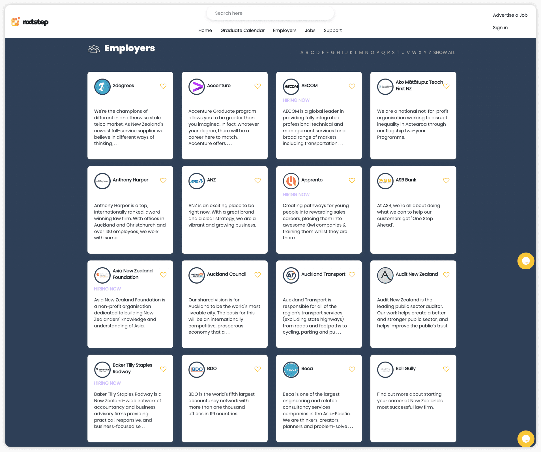Favorite Apprento with the heart
This screenshot has height=452, width=541.
pos(352,181)
